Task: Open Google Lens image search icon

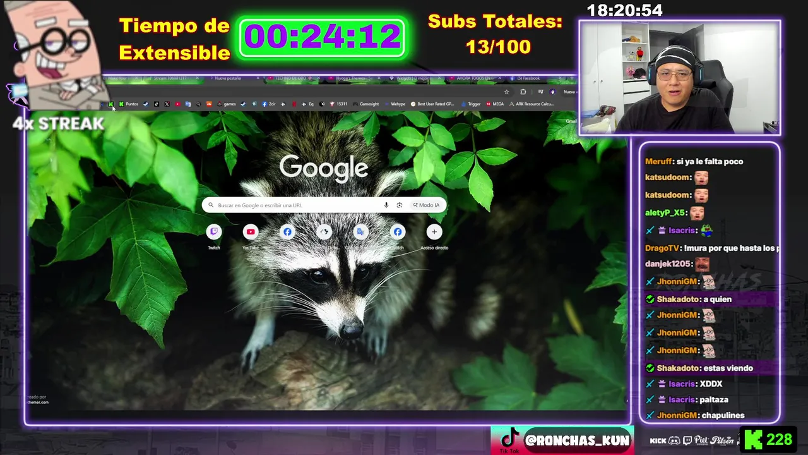Action: pos(400,205)
